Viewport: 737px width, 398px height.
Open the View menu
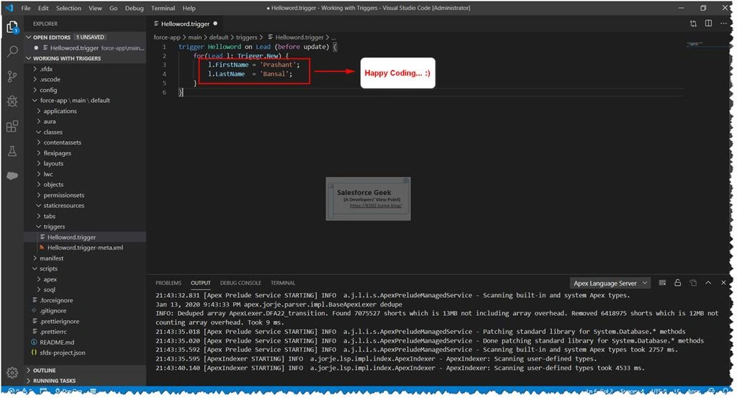(96, 8)
